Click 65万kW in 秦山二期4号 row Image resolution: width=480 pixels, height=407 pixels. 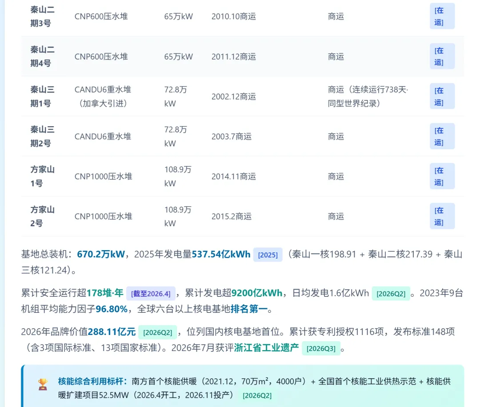click(179, 56)
